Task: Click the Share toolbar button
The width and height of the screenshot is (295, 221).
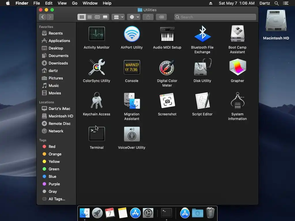Action: click(148, 17)
